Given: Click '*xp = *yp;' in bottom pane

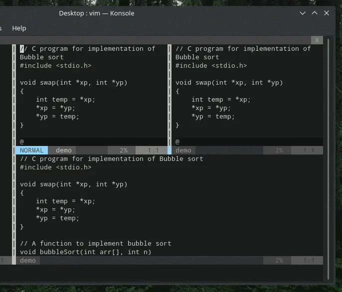Looking at the screenshot, I should pos(56,210).
